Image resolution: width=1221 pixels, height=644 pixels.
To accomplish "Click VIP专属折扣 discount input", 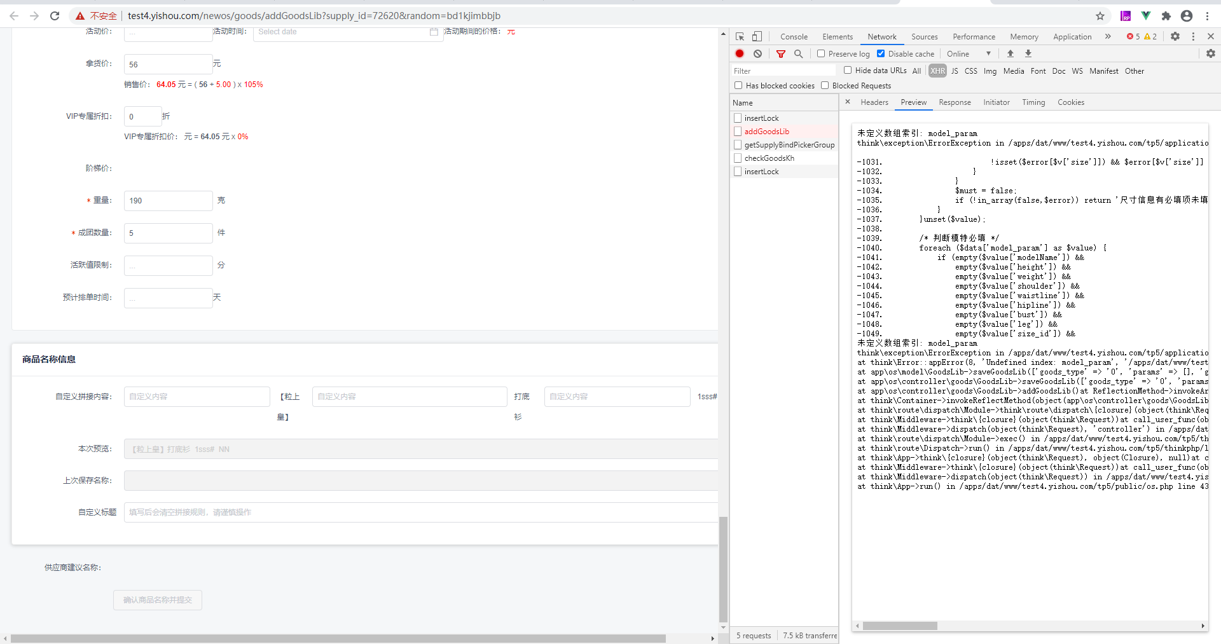I will [143, 116].
